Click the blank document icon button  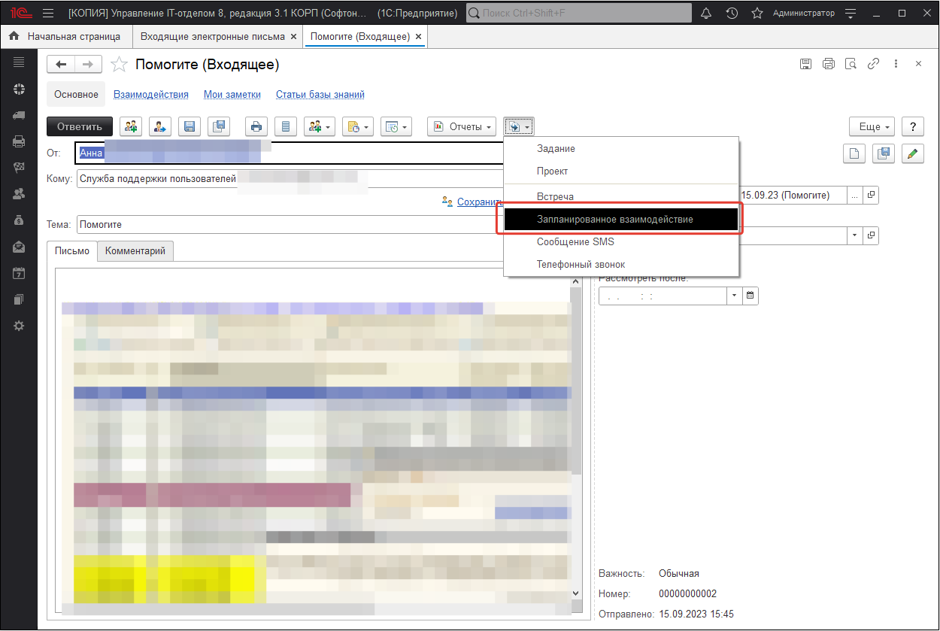[x=854, y=153]
